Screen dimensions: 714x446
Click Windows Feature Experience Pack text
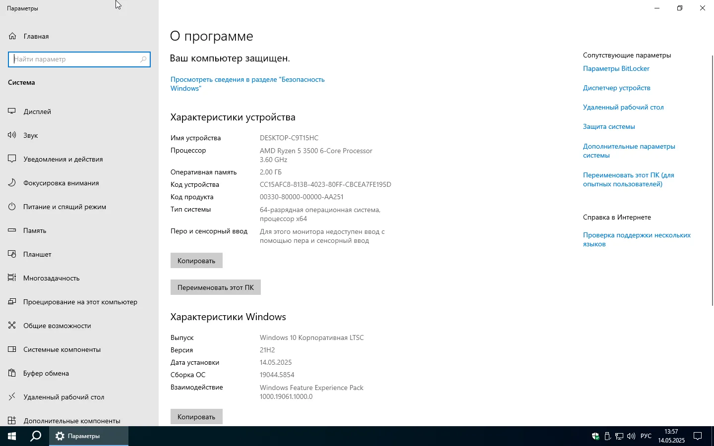[x=311, y=392]
